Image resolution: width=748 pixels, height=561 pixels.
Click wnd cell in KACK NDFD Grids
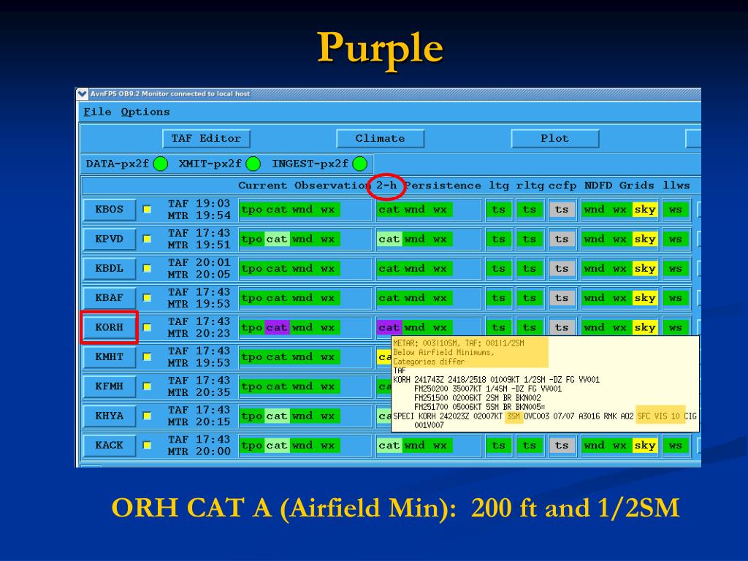[x=594, y=446]
